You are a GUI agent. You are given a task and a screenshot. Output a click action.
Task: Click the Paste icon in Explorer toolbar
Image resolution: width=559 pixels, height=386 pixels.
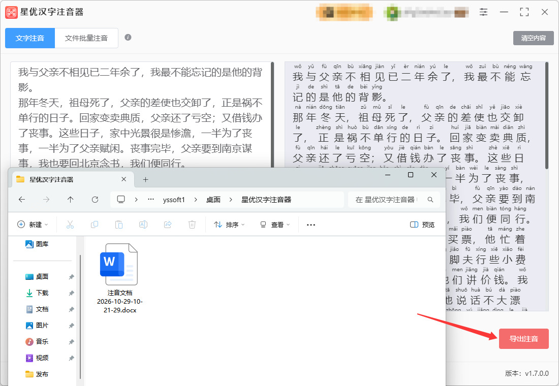(119, 224)
